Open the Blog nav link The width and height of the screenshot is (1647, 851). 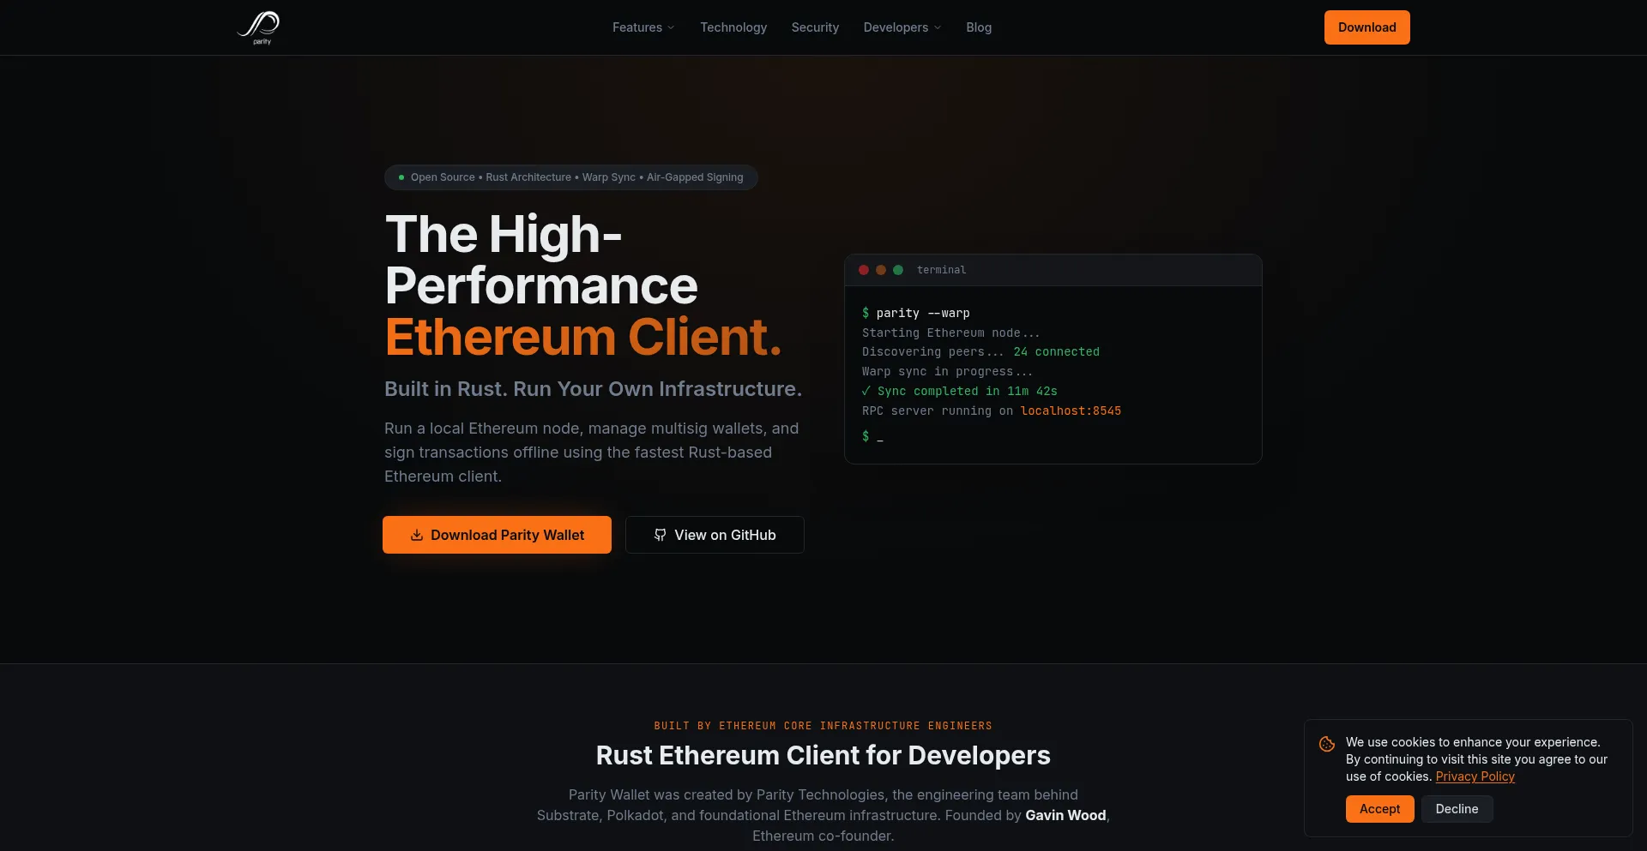point(979,27)
